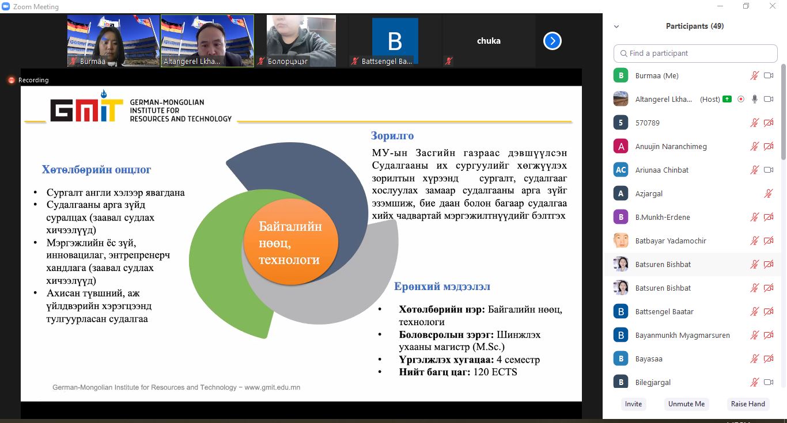Click the Participants (49) panel title
The width and height of the screenshot is (787, 423).
point(695,26)
